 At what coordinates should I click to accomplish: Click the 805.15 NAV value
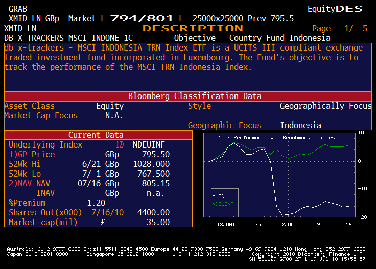click(x=156, y=183)
